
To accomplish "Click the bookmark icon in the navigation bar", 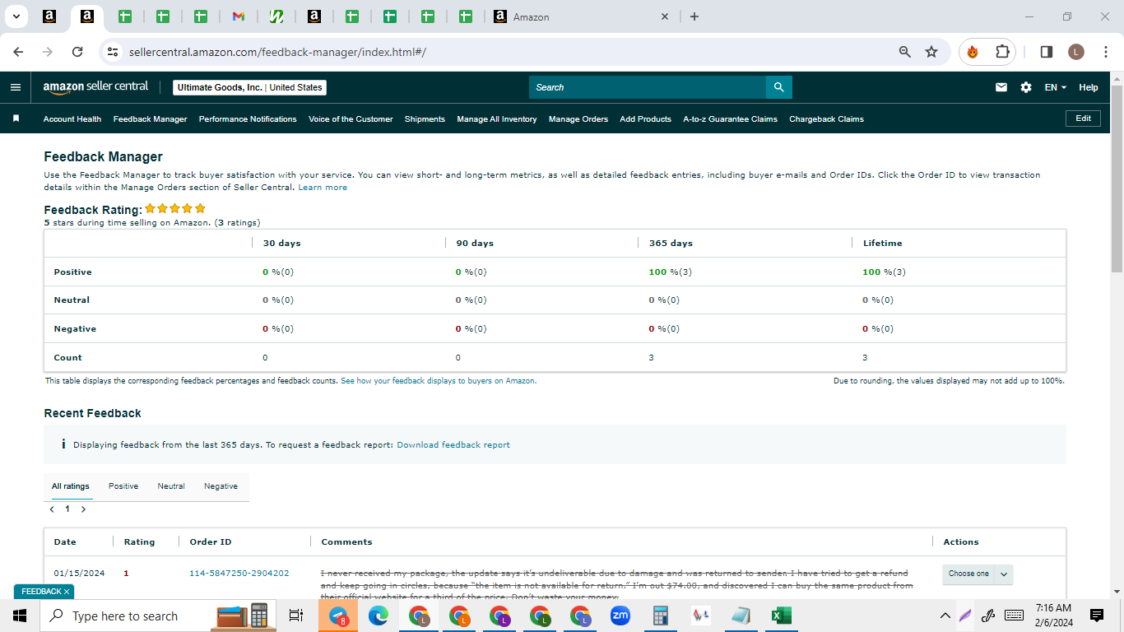I will click(x=16, y=118).
